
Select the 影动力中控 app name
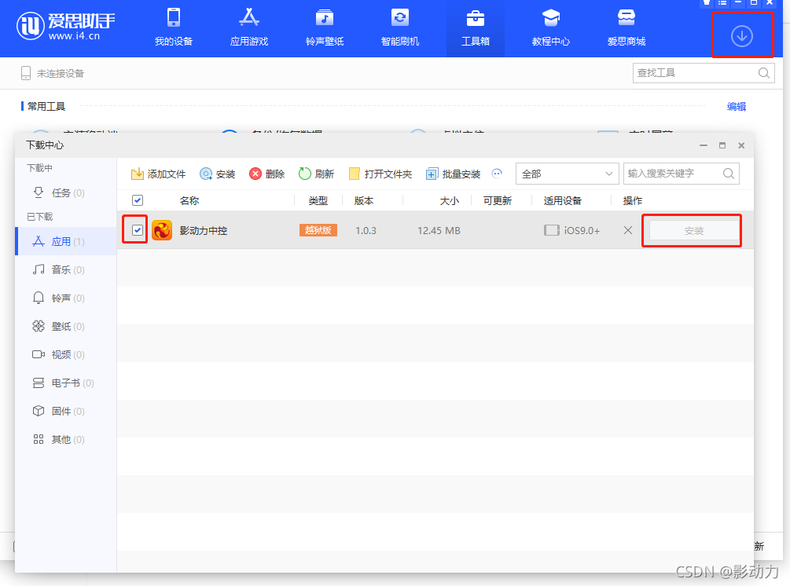point(204,231)
